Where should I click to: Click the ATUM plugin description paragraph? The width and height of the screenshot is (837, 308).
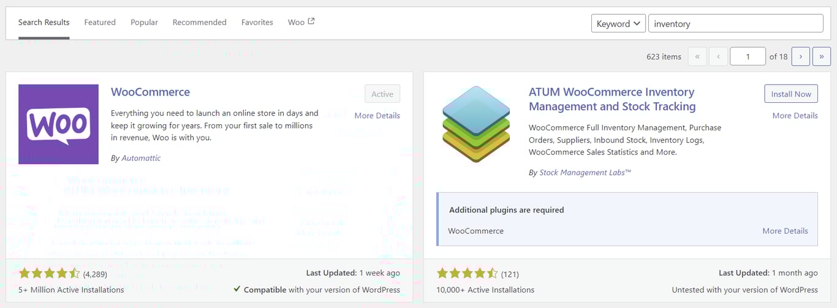click(x=625, y=140)
